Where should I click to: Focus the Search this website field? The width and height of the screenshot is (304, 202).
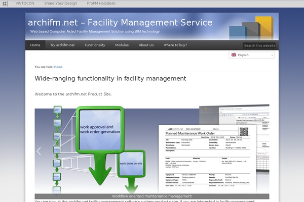(259, 45)
